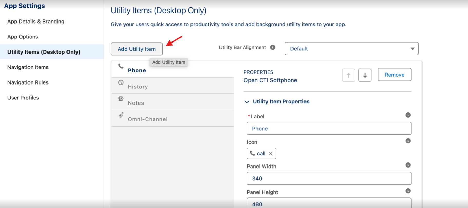Click the Notes utility icon
Viewport: 468px width, 208px height.
[121, 99]
